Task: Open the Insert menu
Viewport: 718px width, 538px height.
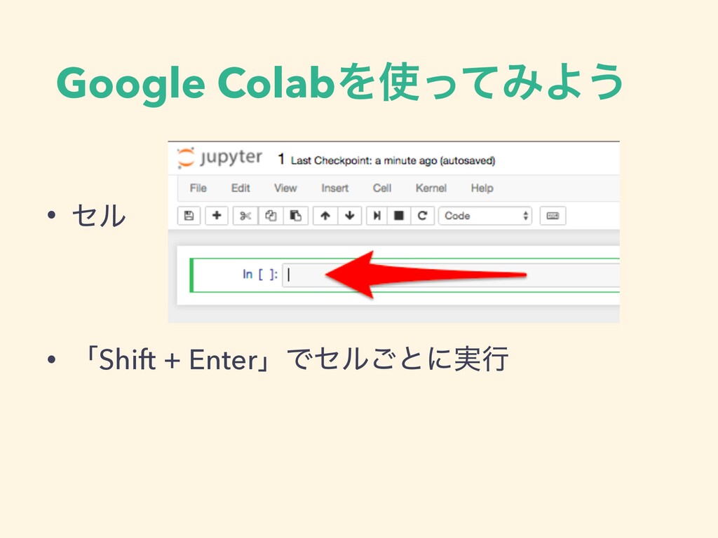Action: pos(334,188)
